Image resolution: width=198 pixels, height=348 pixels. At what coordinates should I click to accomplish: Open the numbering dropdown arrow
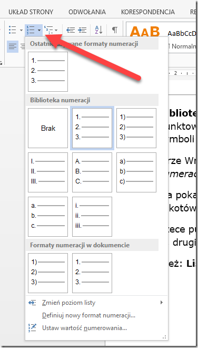[x=39, y=30]
